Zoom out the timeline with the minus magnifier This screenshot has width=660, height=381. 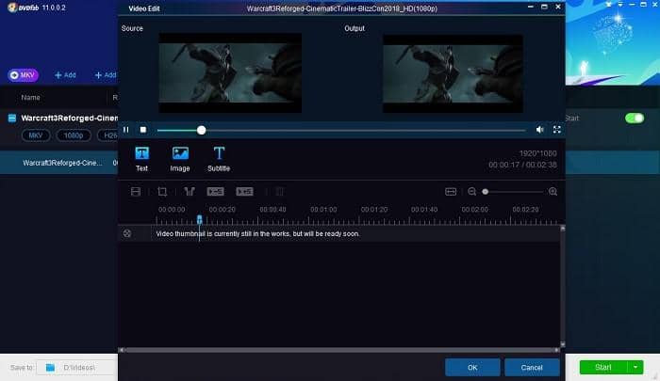coord(471,192)
